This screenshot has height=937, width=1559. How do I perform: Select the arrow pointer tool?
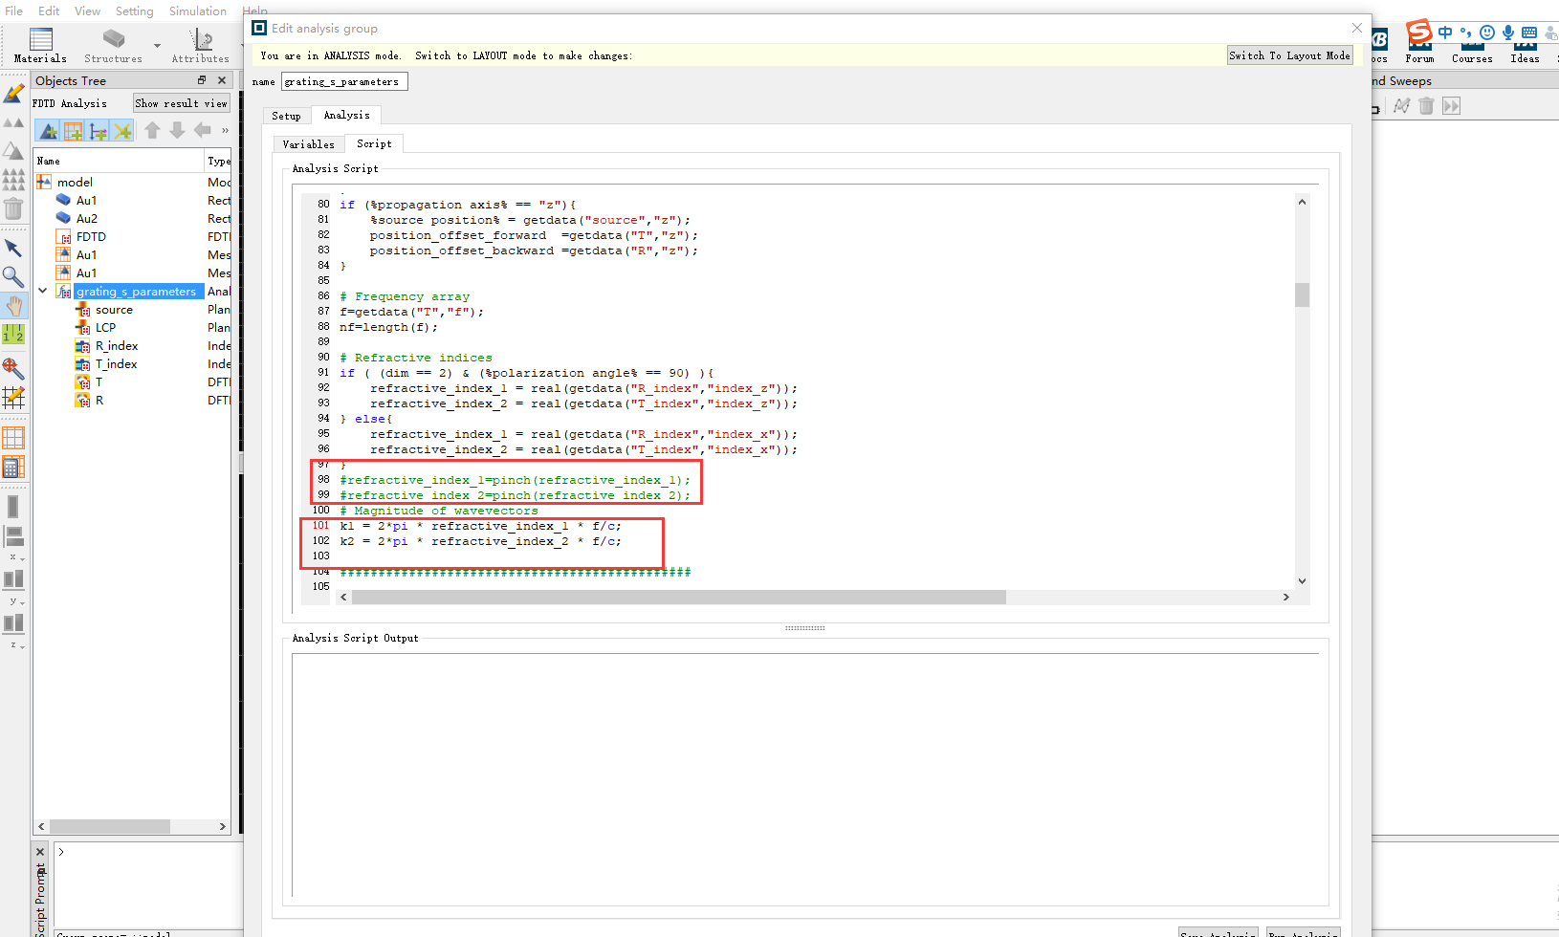coord(13,249)
